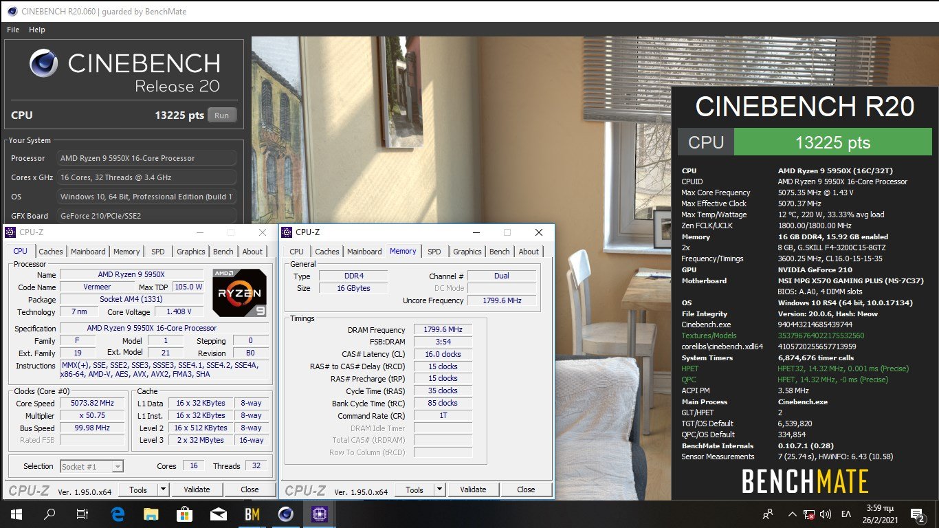Click the CPU-Z Name field AMD Ryzen 9 5950X
939x528 pixels.
(x=132, y=274)
